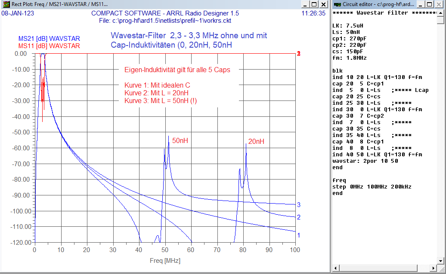This screenshot has height=274, width=446.
Task: Click curve end label '3'
Action: tap(299, 205)
